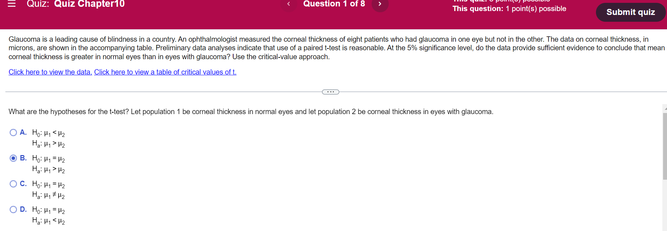The height and width of the screenshot is (231, 667).
Task: Click the right chevron beside Question 1
Action: tap(380, 4)
